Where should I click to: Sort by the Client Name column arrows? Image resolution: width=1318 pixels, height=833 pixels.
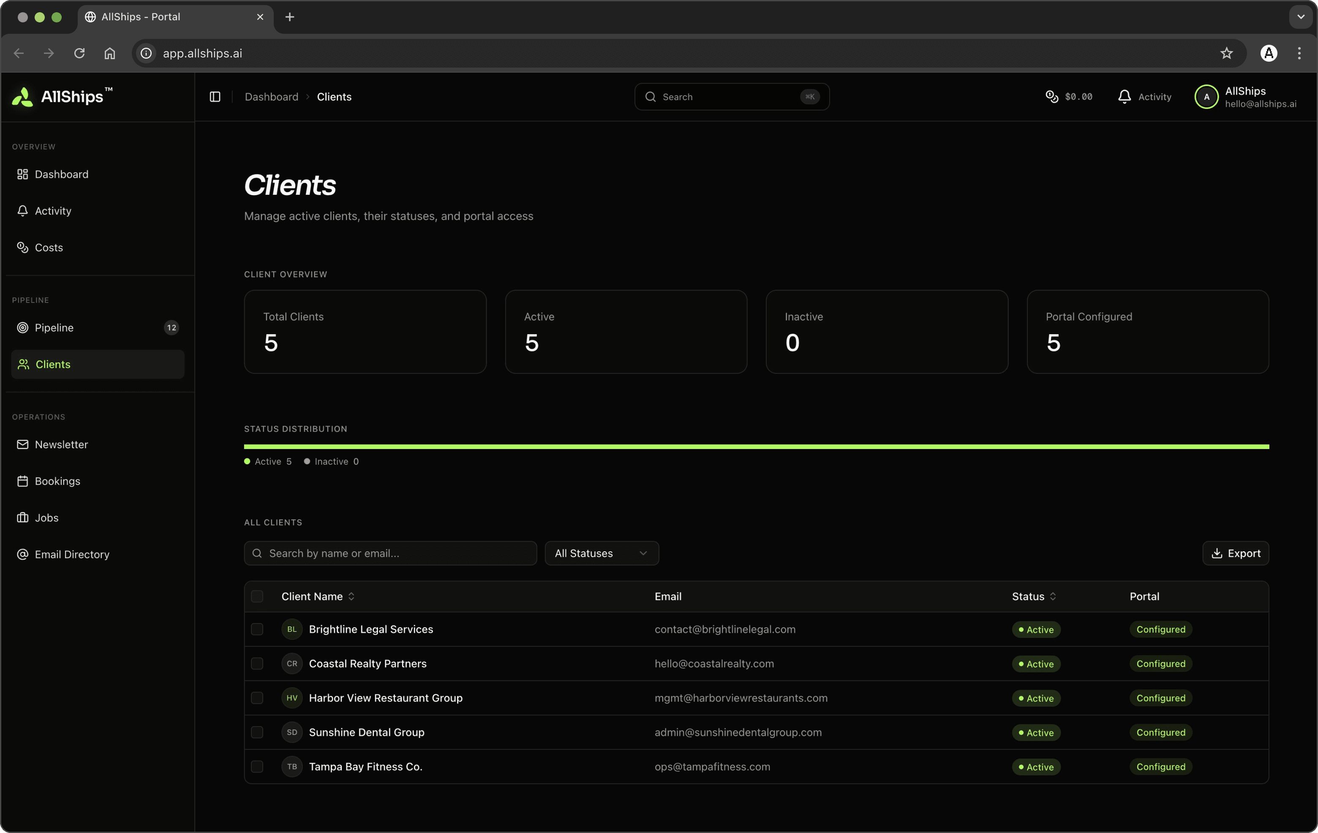click(x=351, y=596)
